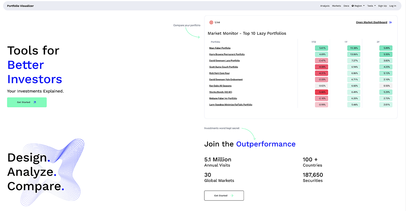This screenshot has width=406, height=211.
Task: Open the Marc Faber Portfolio link
Action: click(220, 48)
